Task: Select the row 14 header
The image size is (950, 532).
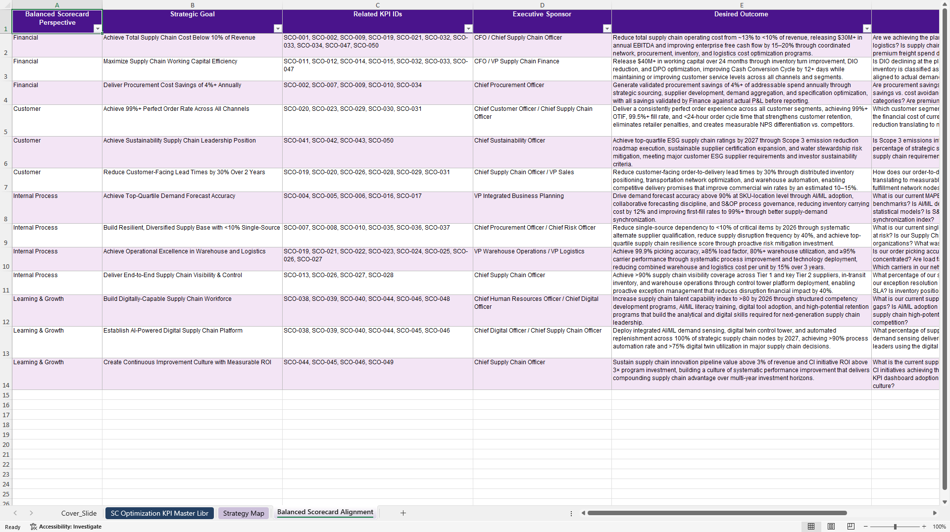Action: 6,374
